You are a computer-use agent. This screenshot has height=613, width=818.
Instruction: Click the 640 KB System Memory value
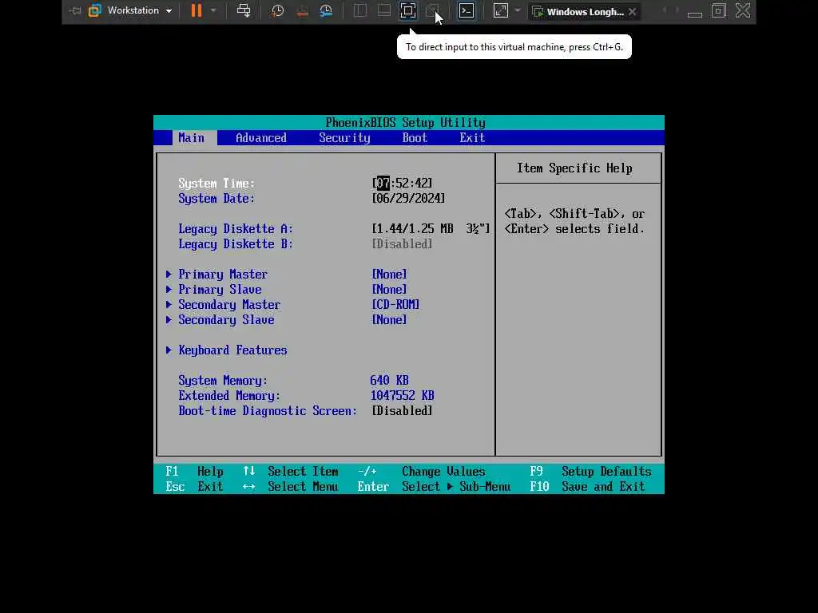click(x=389, y=380)
